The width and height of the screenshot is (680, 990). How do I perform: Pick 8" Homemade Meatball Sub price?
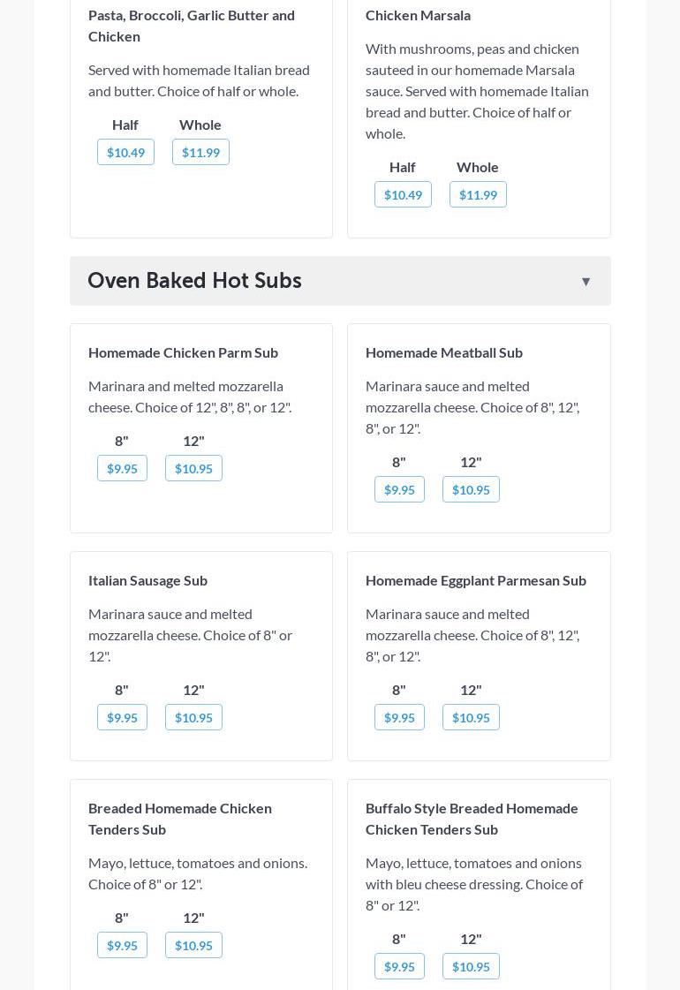tap(399, 489)
